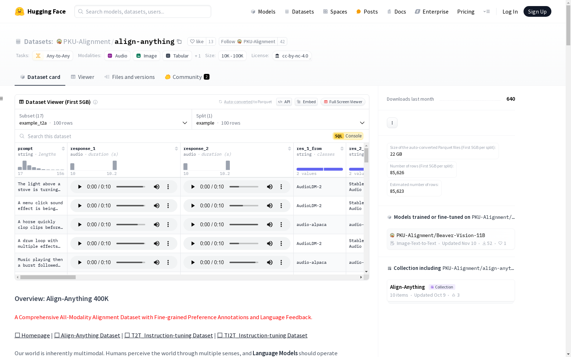Viewport: 571px width, 357px height.
Task: Play response_2 audio for horse clip clops row
Action: tap(193, 225)
